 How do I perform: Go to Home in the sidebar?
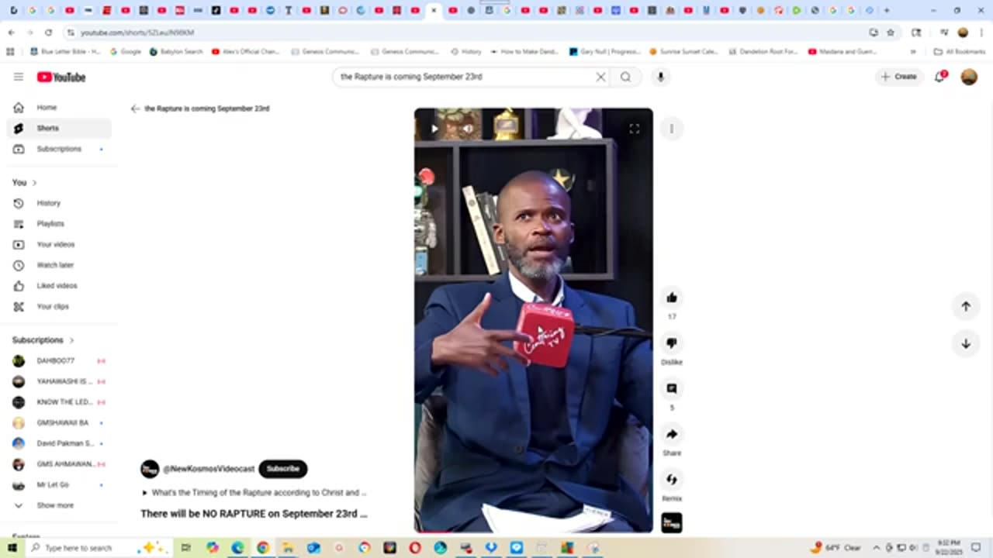[x=59, y=108]
